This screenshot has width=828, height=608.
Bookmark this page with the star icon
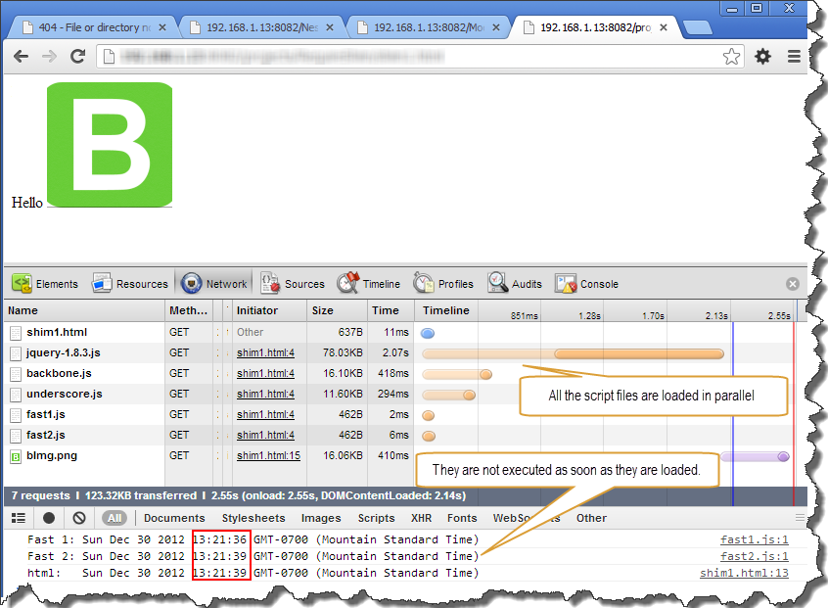731,57
